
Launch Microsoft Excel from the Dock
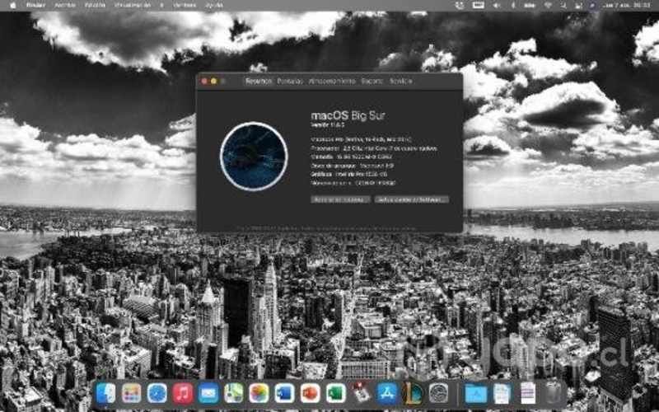[336, 394]
